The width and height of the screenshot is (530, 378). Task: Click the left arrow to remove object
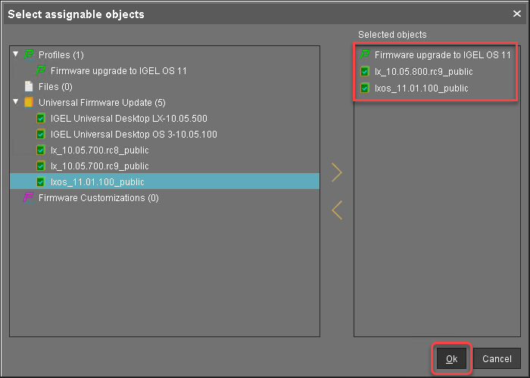[337, 210]
